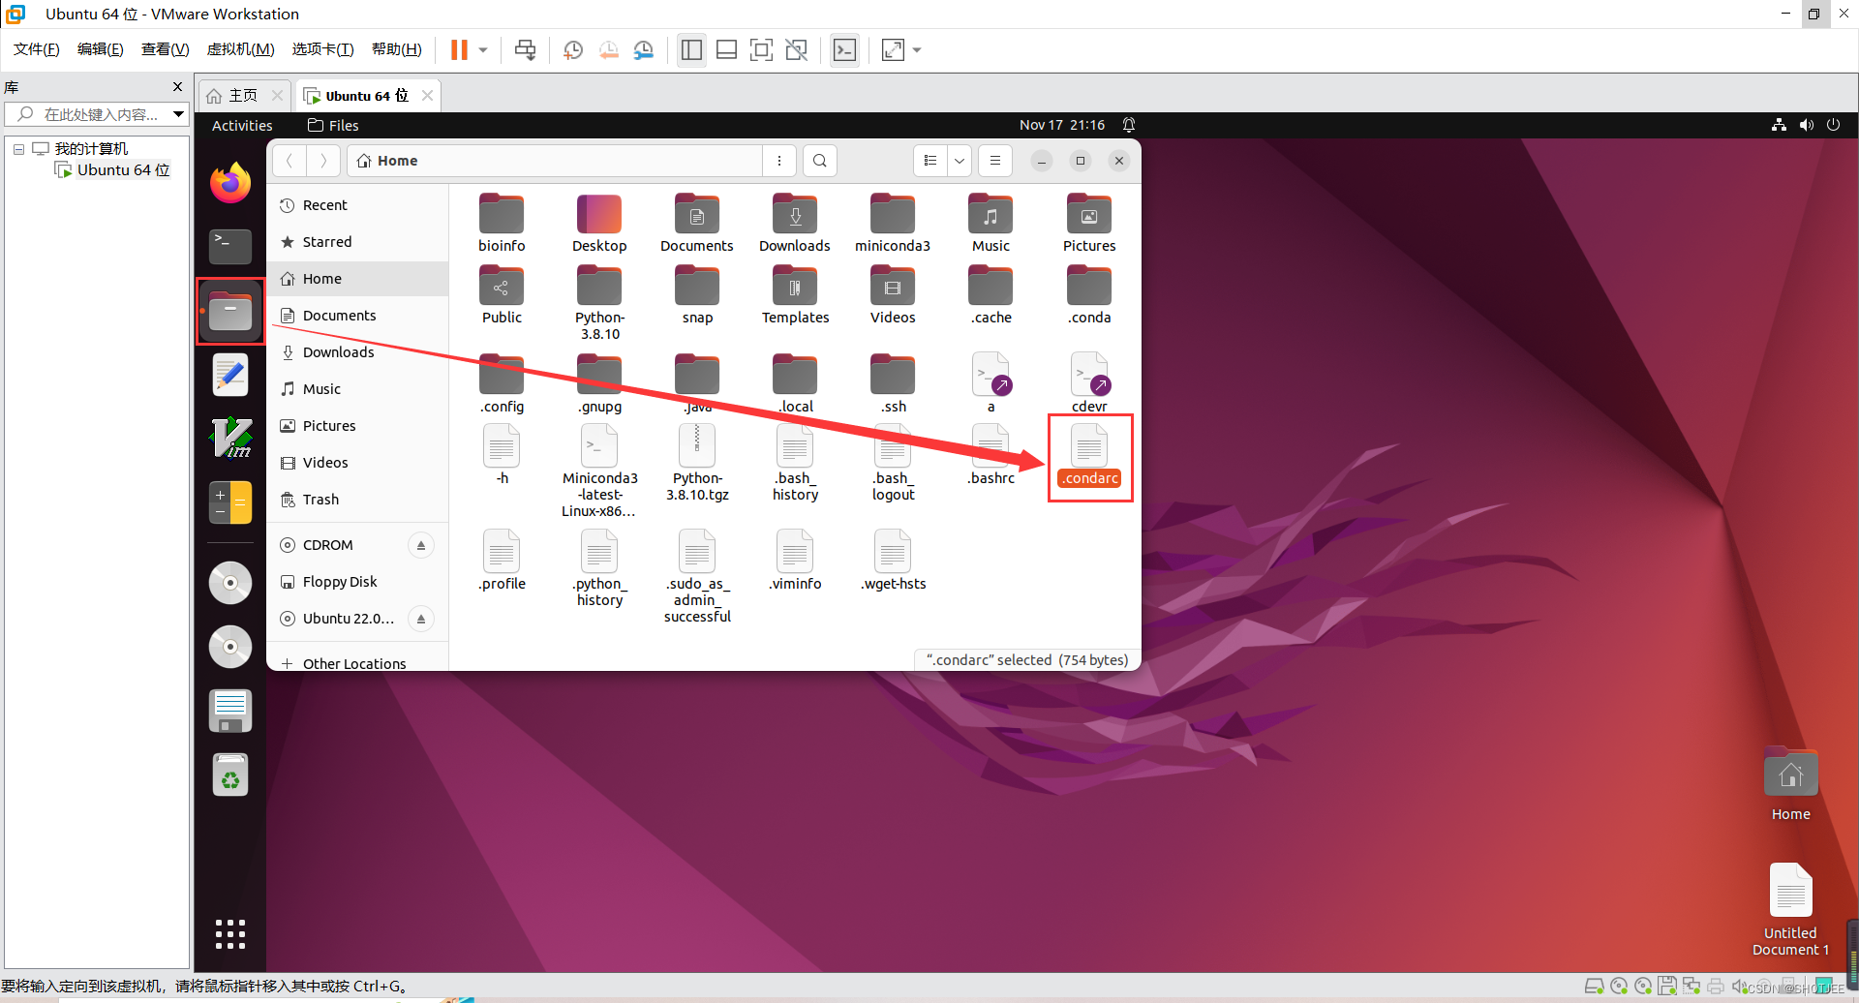Enter VMware full screen mode
The height and width of the screenshot is (1003, 1859).
[x=761, y=49]
